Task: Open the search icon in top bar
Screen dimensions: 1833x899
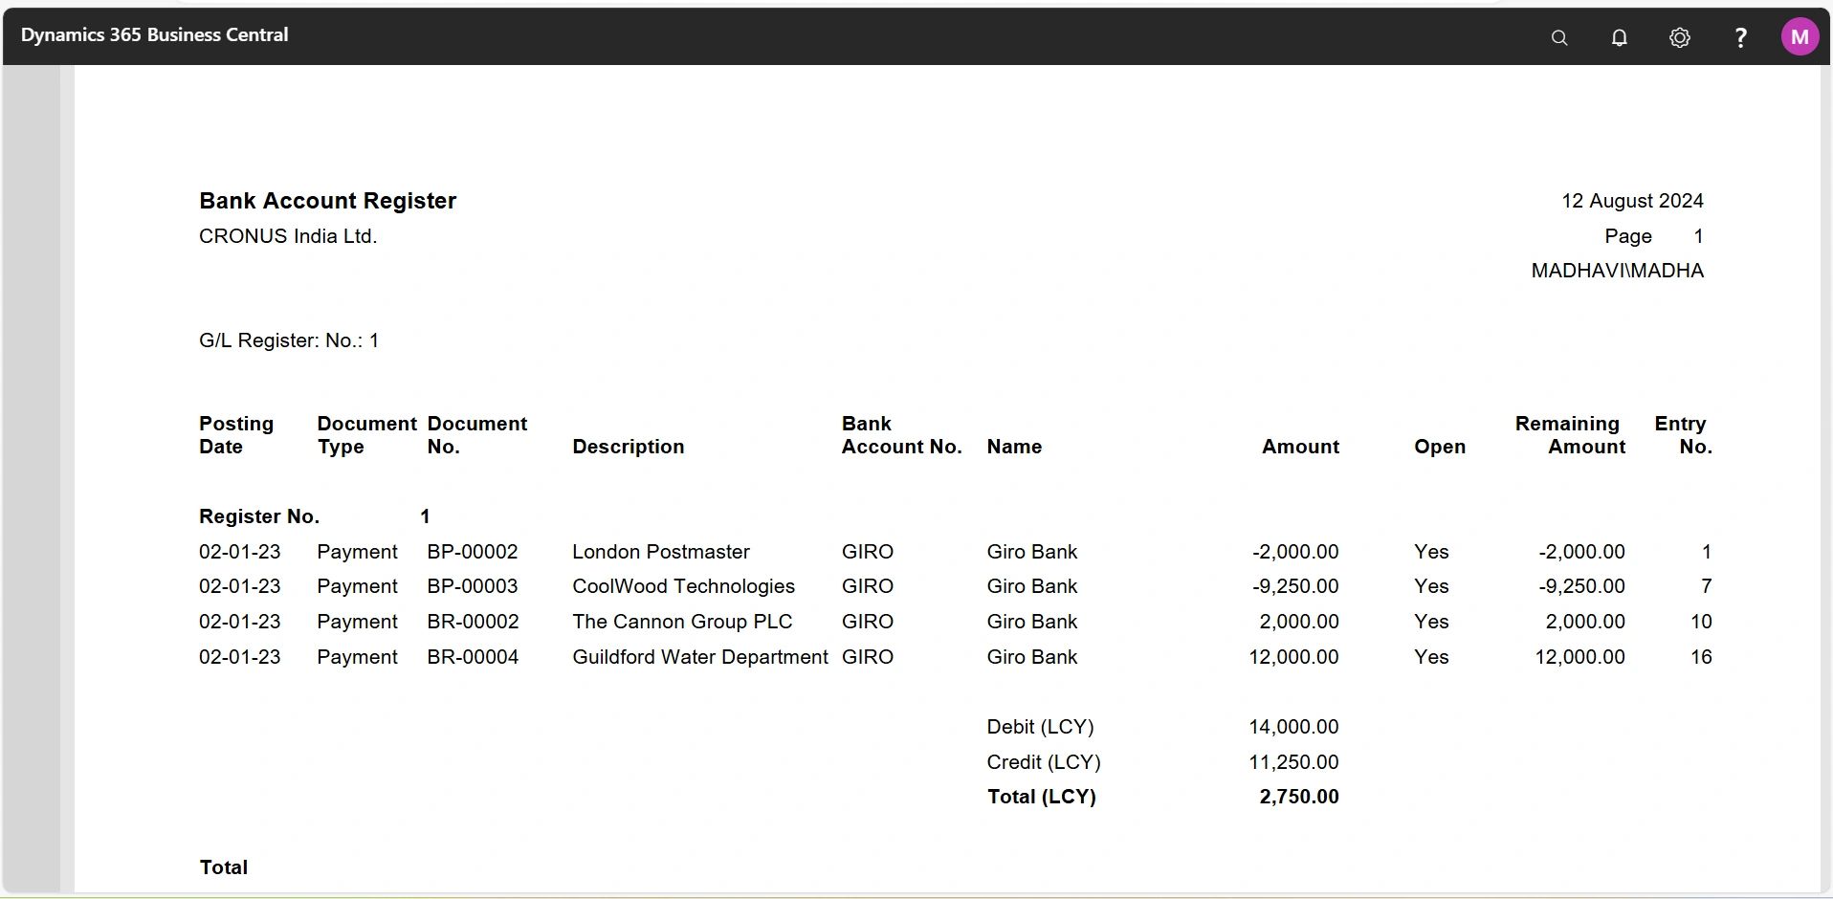Action: 1558,37
